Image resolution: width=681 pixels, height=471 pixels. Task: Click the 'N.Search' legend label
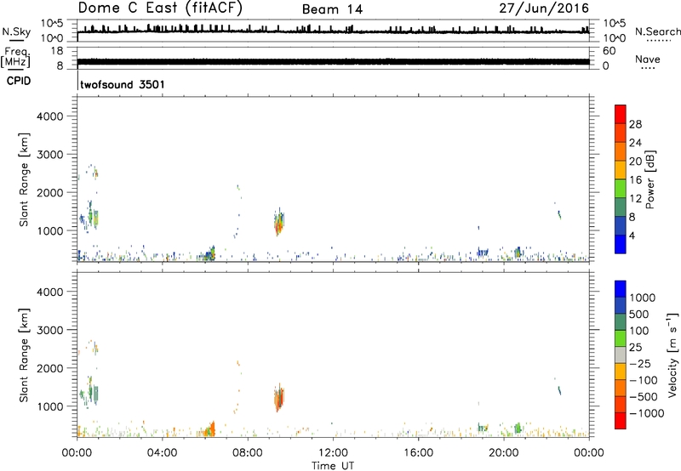[657, 31]
